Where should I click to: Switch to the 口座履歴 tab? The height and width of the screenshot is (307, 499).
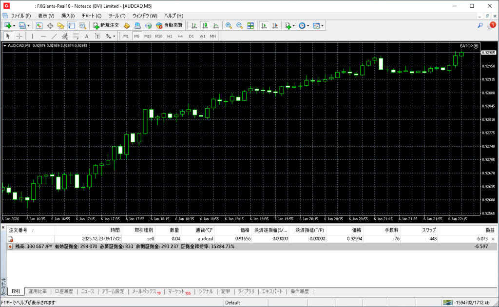click(64, 291)
